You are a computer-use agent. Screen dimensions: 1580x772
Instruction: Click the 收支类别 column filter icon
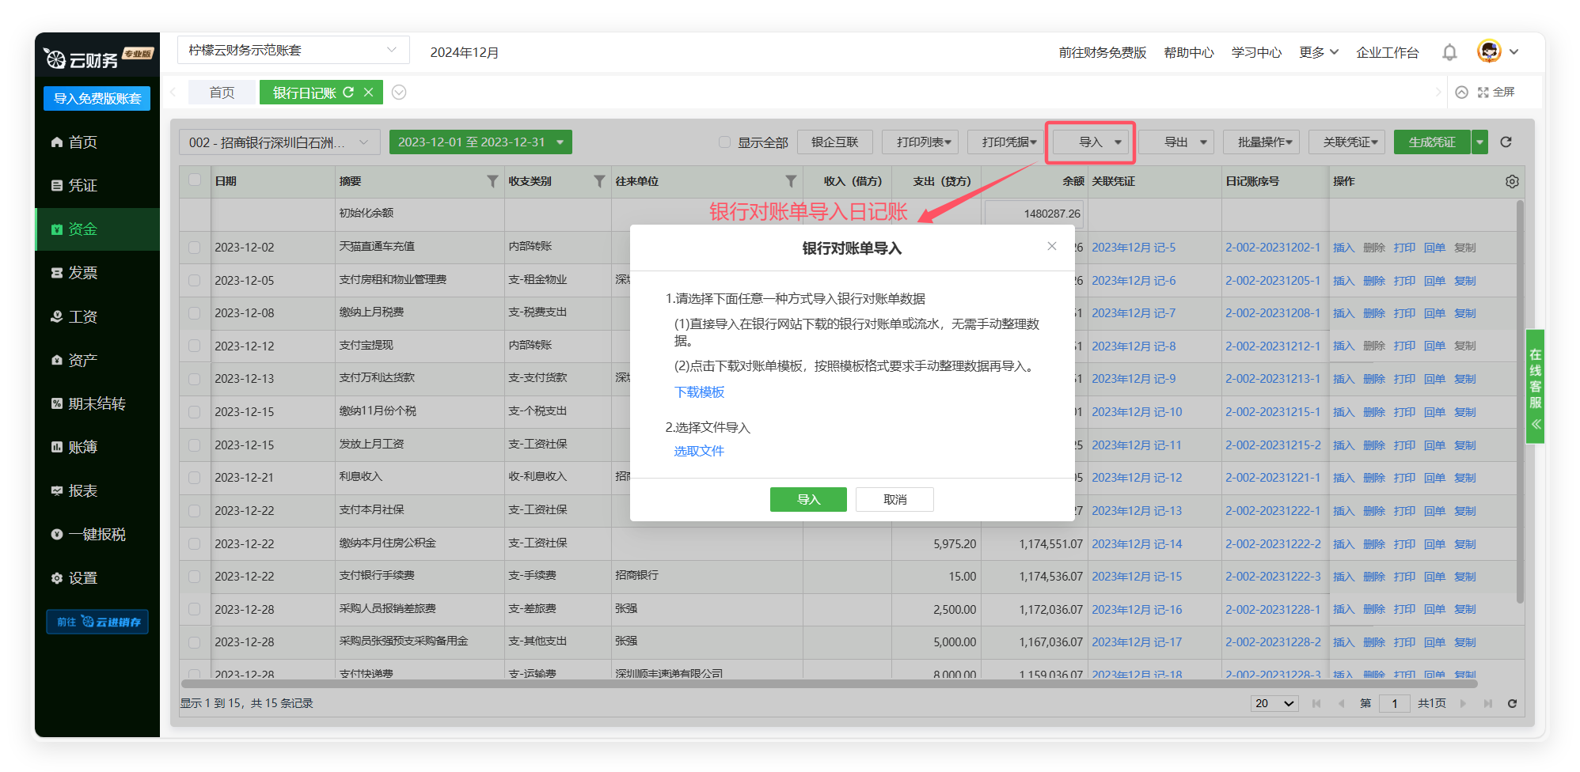(599, 181)
